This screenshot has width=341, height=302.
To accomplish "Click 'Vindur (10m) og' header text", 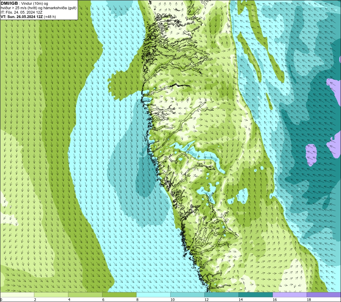I will [34, 4].
